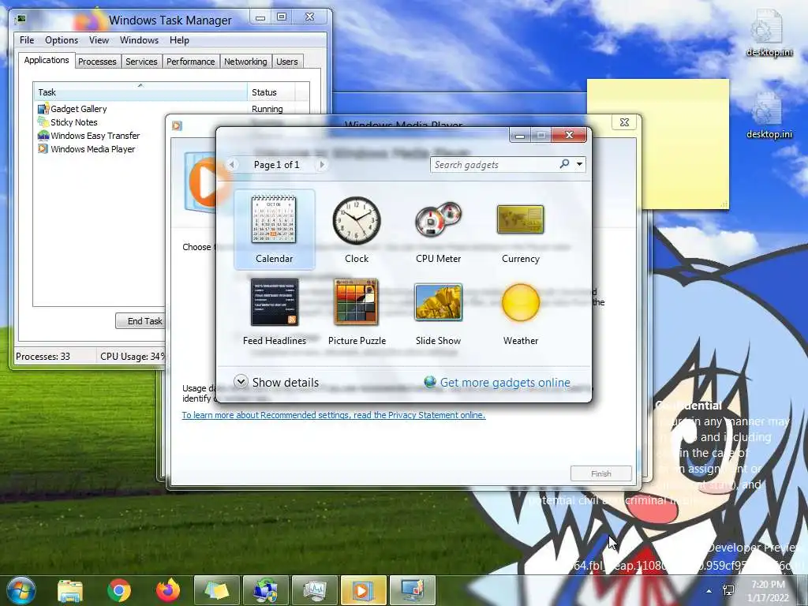Select the Slide Show gadget icon

click(x=439, y=302)
